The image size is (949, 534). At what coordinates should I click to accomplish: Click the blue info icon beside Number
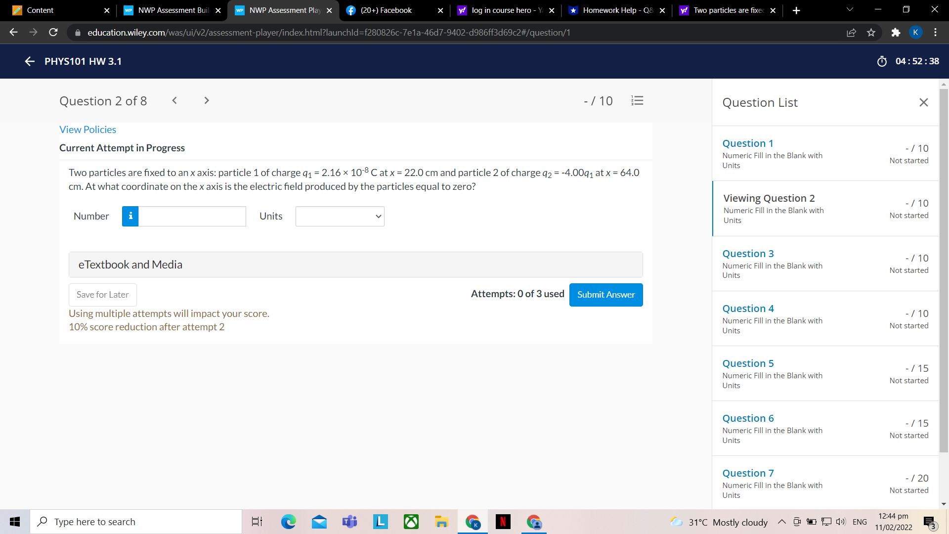click(x=130, y=217)
